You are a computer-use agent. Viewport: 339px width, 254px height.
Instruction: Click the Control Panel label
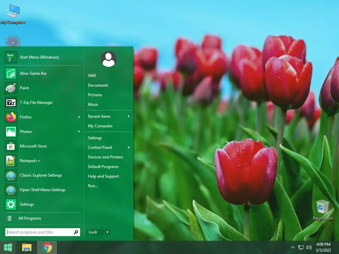[x=100, y=148]
